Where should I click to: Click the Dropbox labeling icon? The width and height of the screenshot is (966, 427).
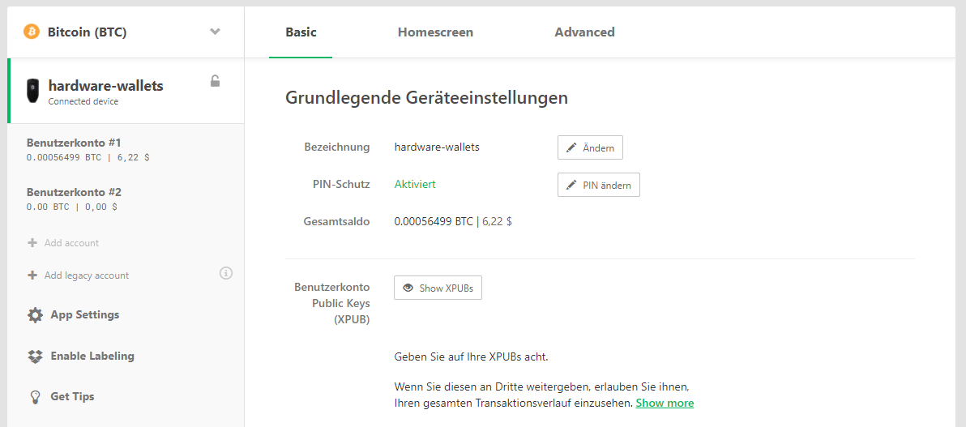(35, 357)
